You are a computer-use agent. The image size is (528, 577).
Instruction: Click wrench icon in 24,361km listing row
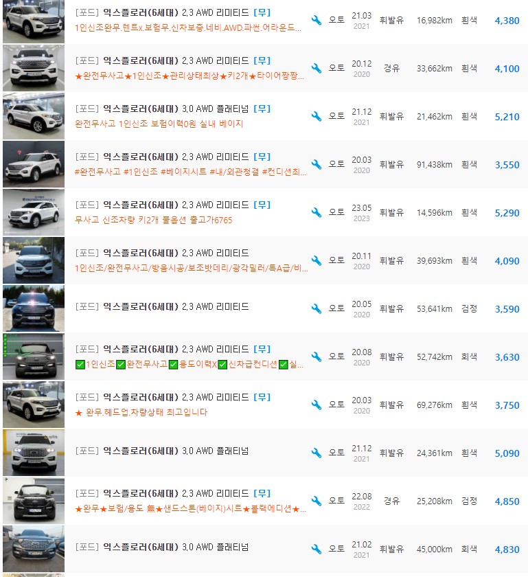pos(316,453)
